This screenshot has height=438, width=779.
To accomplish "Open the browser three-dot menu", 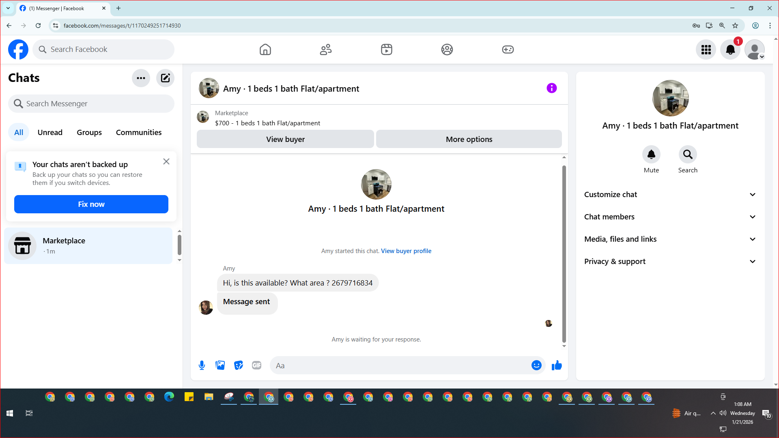I will 770,26.
